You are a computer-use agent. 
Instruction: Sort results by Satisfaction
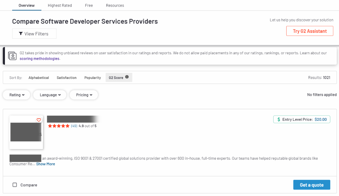click(x=67, y=78)
